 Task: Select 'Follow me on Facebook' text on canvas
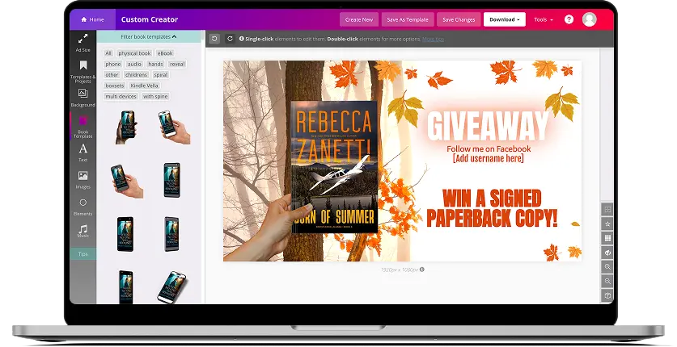pyautogui.click(x=489, y=149)
